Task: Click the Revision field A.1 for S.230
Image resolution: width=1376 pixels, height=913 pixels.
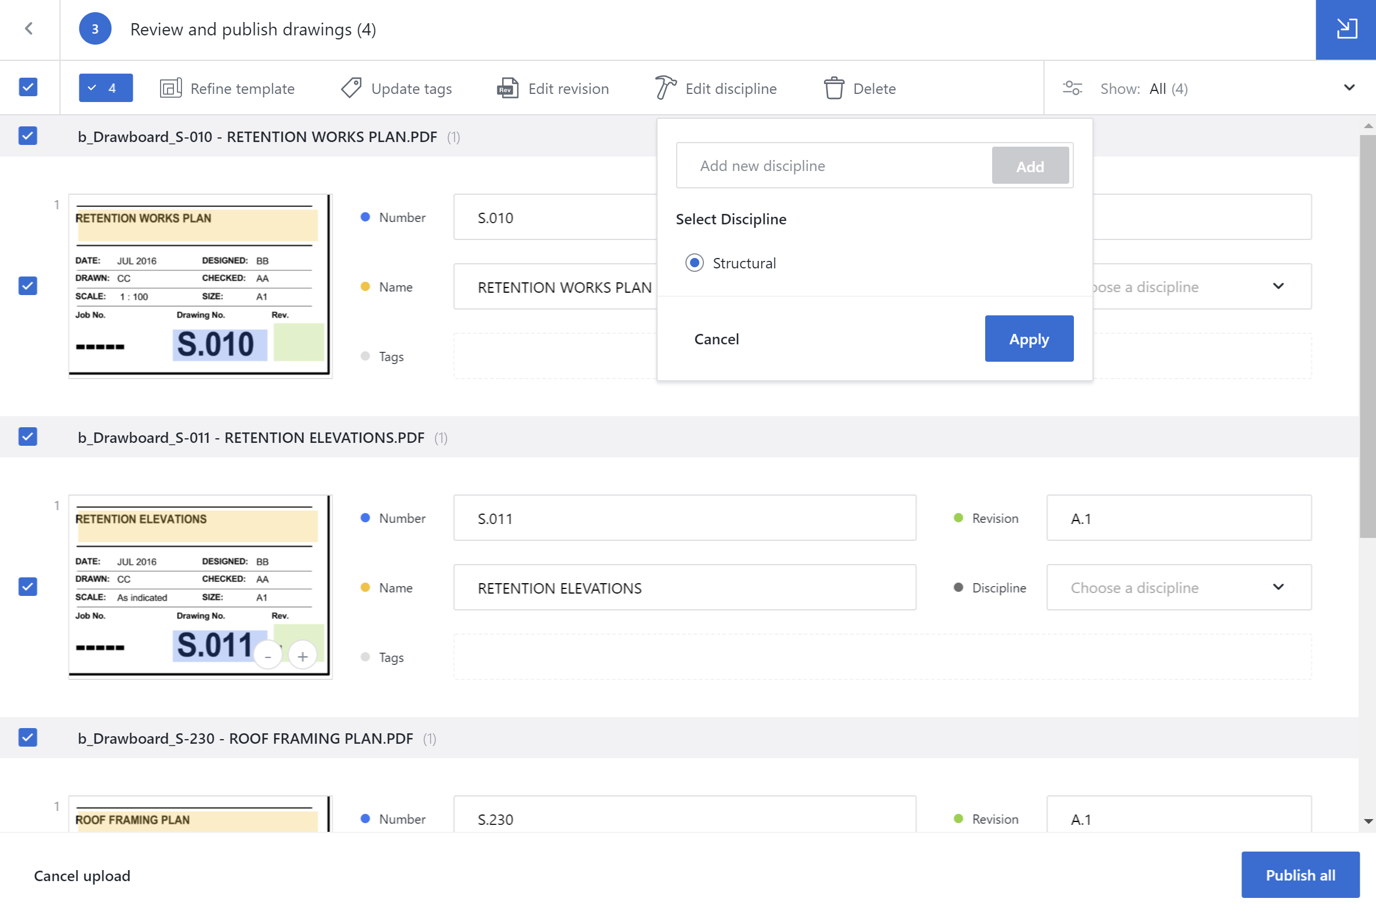Action: 1179,814
